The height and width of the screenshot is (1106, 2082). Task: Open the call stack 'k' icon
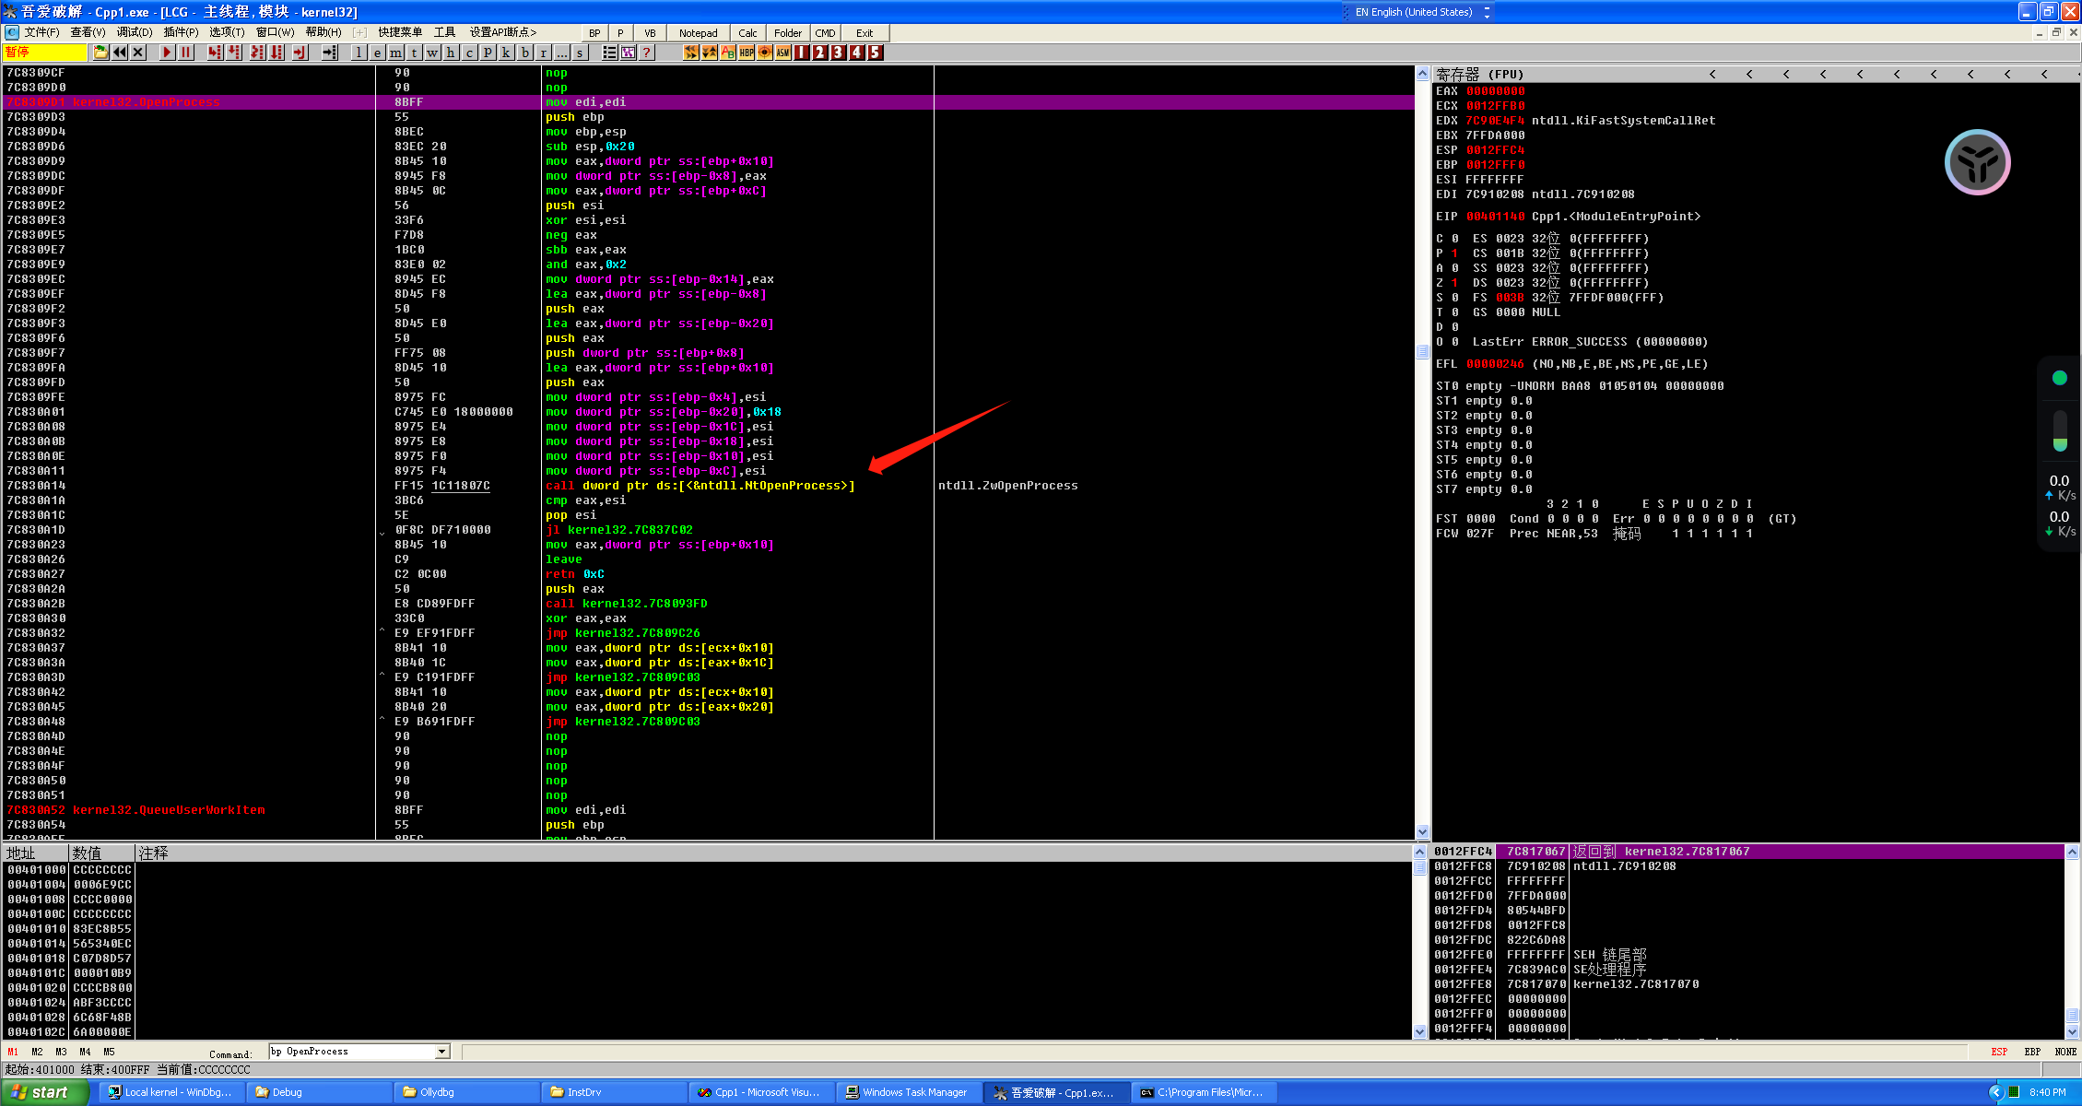506,53
